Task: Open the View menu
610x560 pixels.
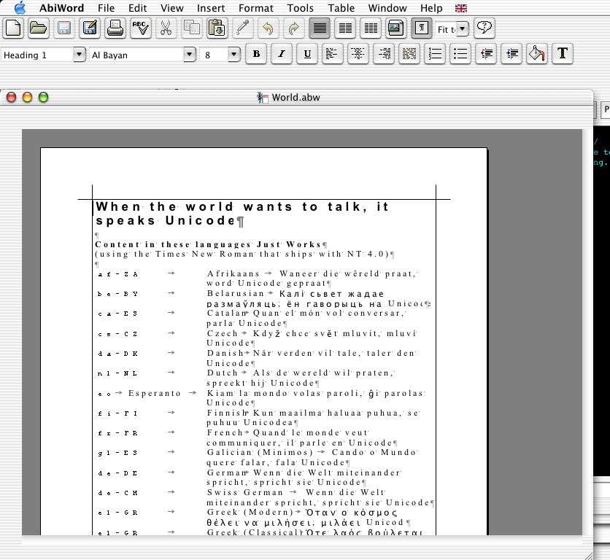Action: click(172, 8)
